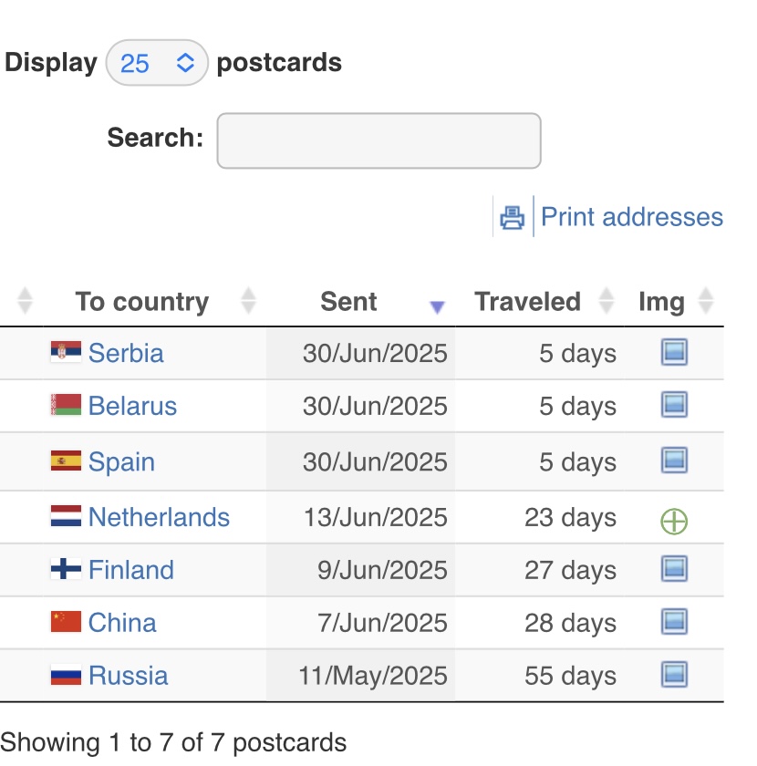This screenshot has height=766, width=757.
Task: Open the image icon in Serbia row
Action: pos(674,352)
